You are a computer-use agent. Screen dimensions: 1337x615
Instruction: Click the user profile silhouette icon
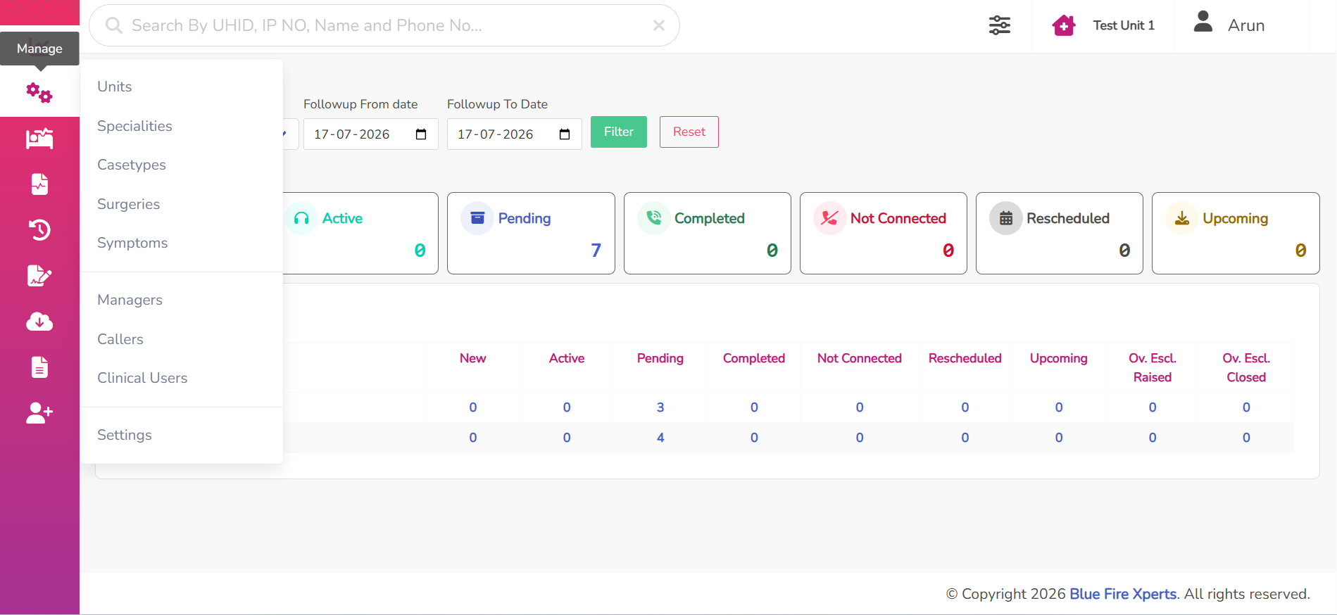click(1203, 22)
